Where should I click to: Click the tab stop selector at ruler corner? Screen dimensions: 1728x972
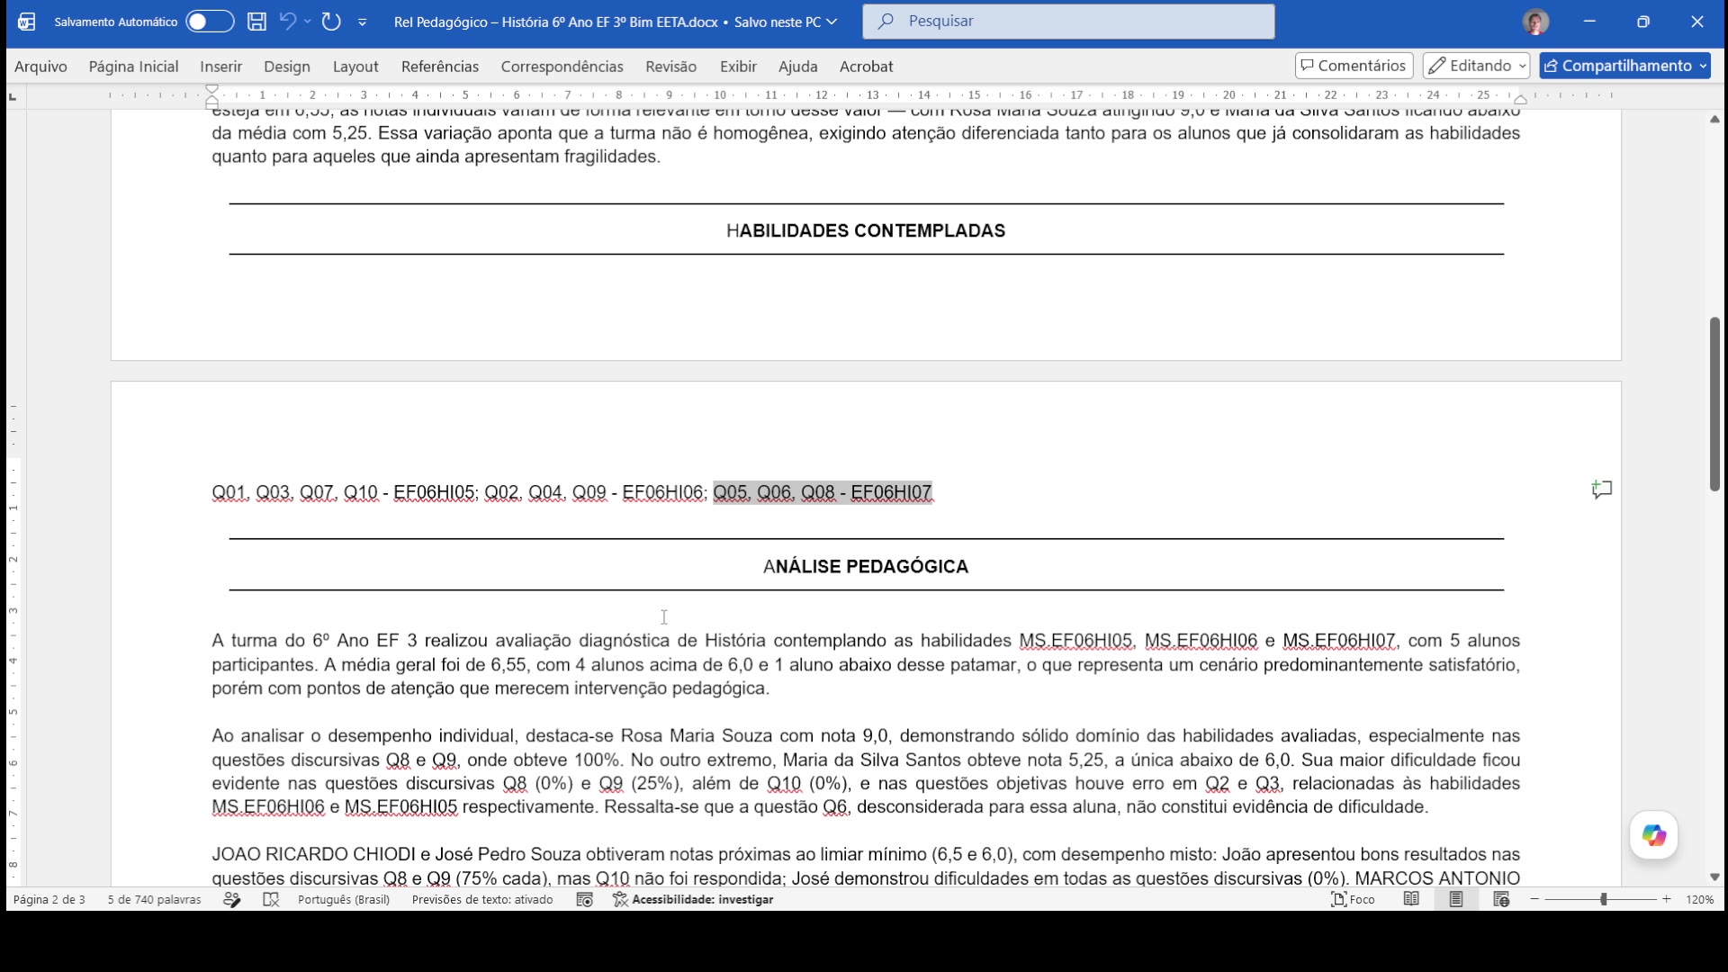click(x=13, y=96)
